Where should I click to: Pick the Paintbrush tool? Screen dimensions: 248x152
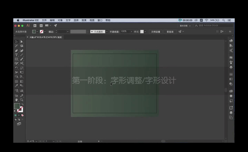(x=22, y=59)
